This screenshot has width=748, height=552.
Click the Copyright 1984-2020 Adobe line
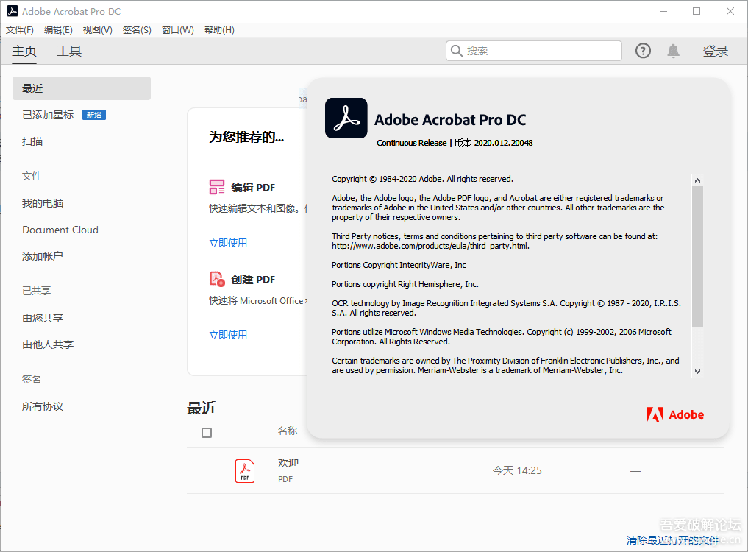[423, 179]
